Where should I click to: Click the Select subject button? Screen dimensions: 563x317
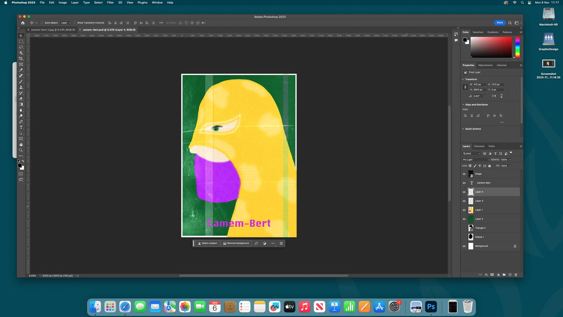pos(207,243)
